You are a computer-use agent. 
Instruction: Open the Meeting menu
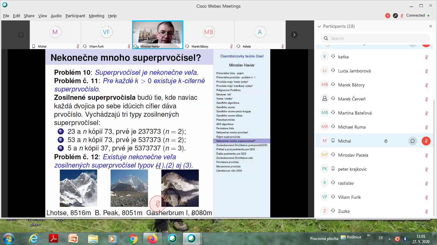click(x=97, y=16)
